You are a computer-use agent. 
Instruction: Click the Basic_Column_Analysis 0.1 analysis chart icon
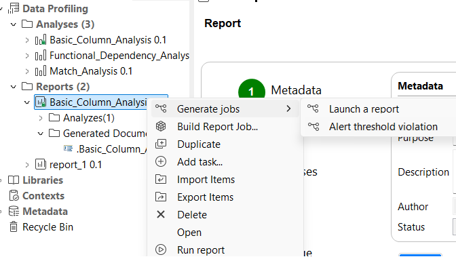point(41,40)
